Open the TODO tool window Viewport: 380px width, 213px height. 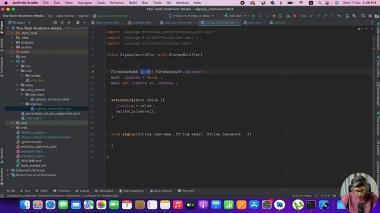pos(42,191)
